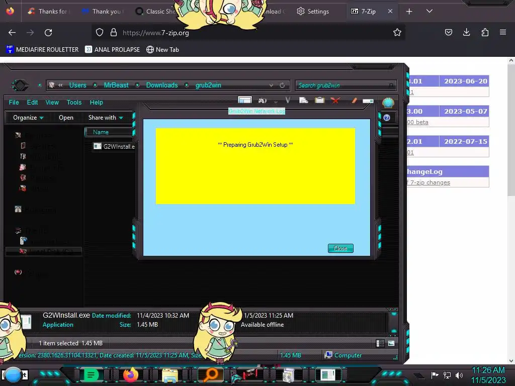515x386 pixels.
Task: Refresh the Explorer folder view
Action: (282, 85)
